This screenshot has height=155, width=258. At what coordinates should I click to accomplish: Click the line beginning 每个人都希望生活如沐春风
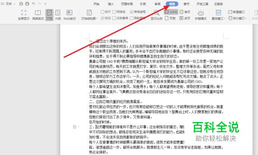156,87
